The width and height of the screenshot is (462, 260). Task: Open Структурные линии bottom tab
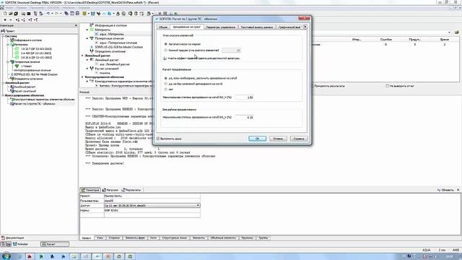175,238
